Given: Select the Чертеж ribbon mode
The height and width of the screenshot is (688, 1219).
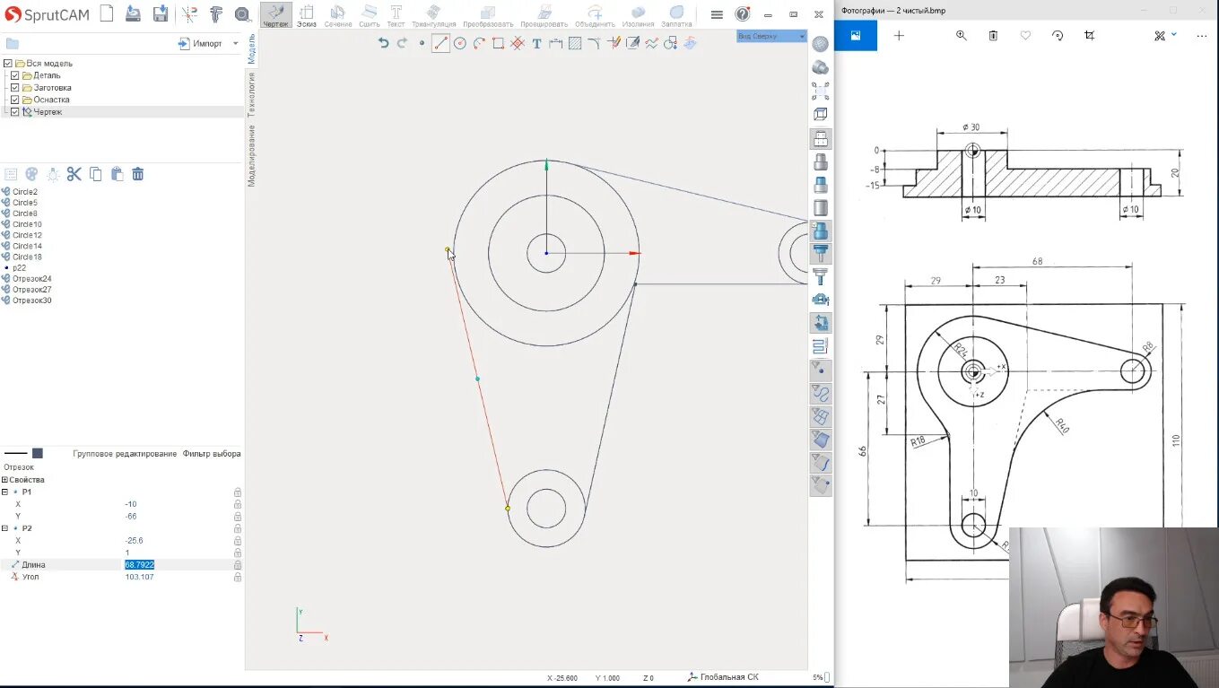Looking at the screenshot, I should [x=276, y=15].
